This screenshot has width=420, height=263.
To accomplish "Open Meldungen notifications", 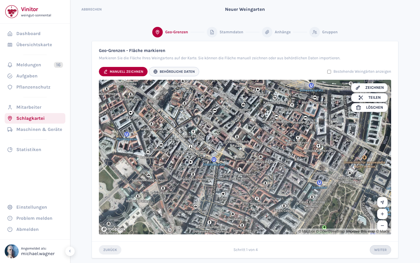I will tap(35, 65).
